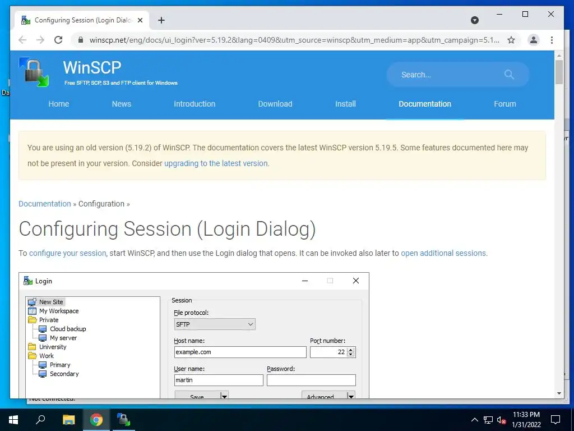The image size is (574, 431).
Task: Click the scrollbar up arrow
Action: (559, 56)
